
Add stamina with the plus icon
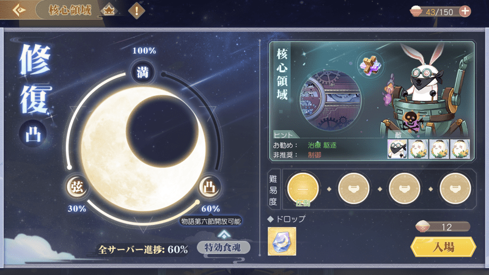(x=465, y=12)
